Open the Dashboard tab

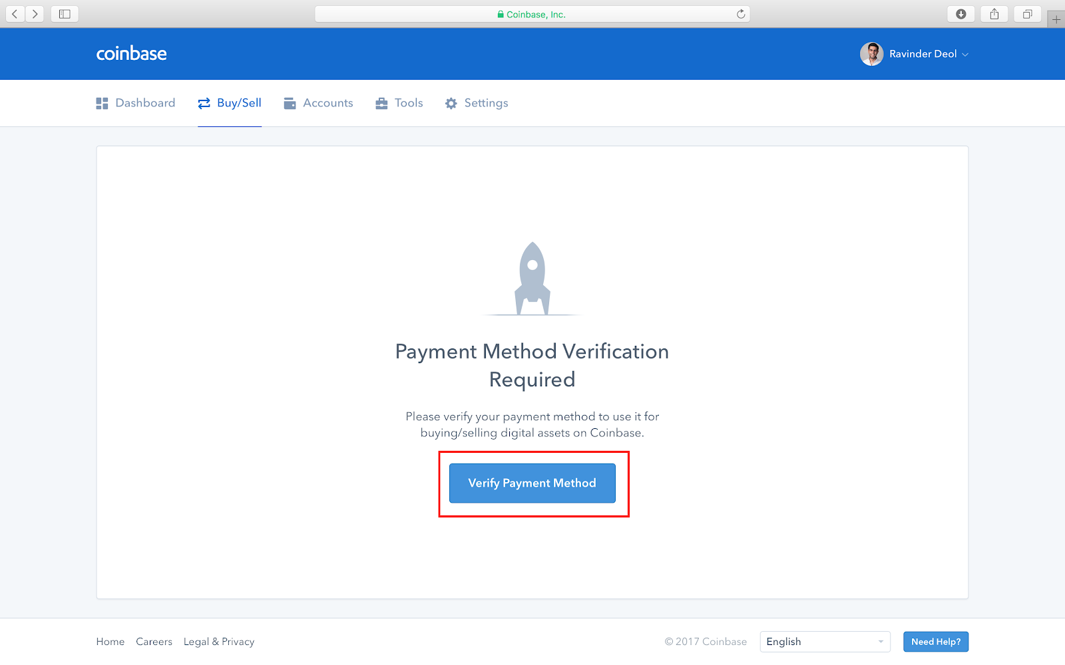[136, 103]
